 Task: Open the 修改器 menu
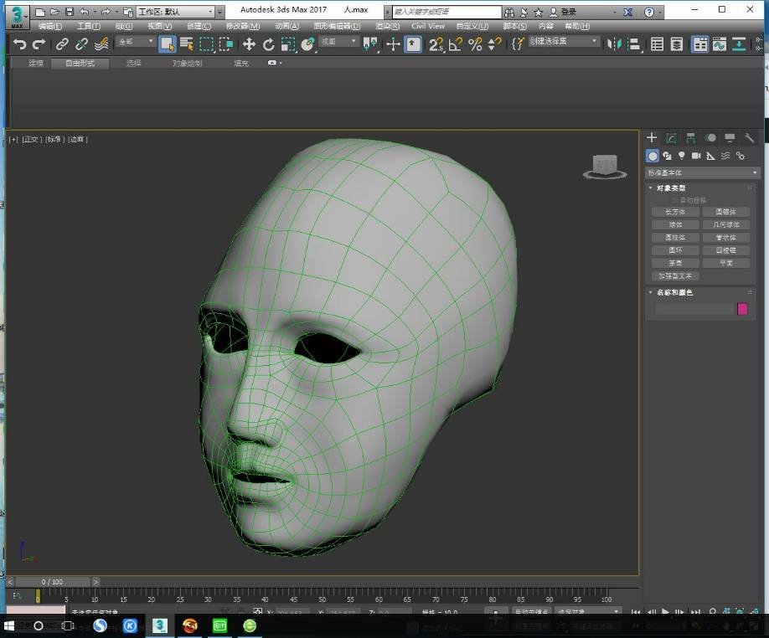pos(242,26)
